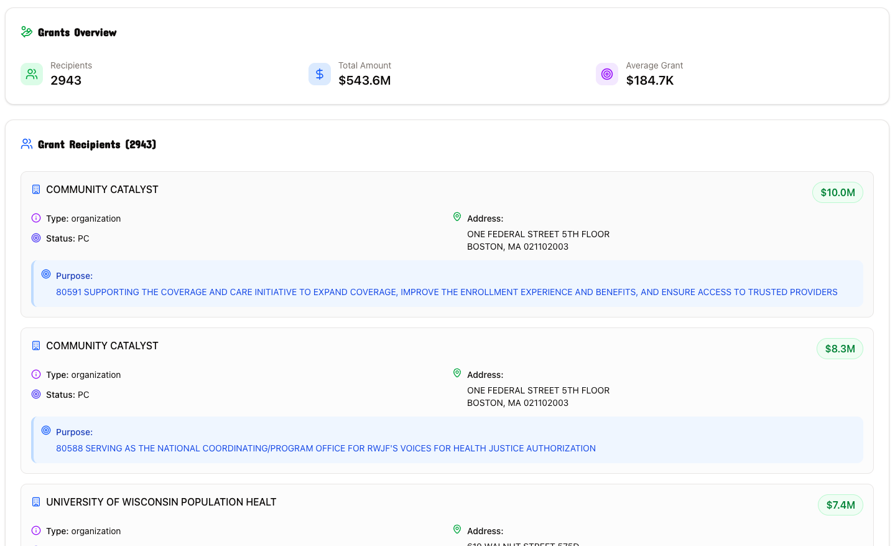This screenshot has width=895, height=546.
Task: Click Address pin icon in $8.3M card
Action: [457, 373]
